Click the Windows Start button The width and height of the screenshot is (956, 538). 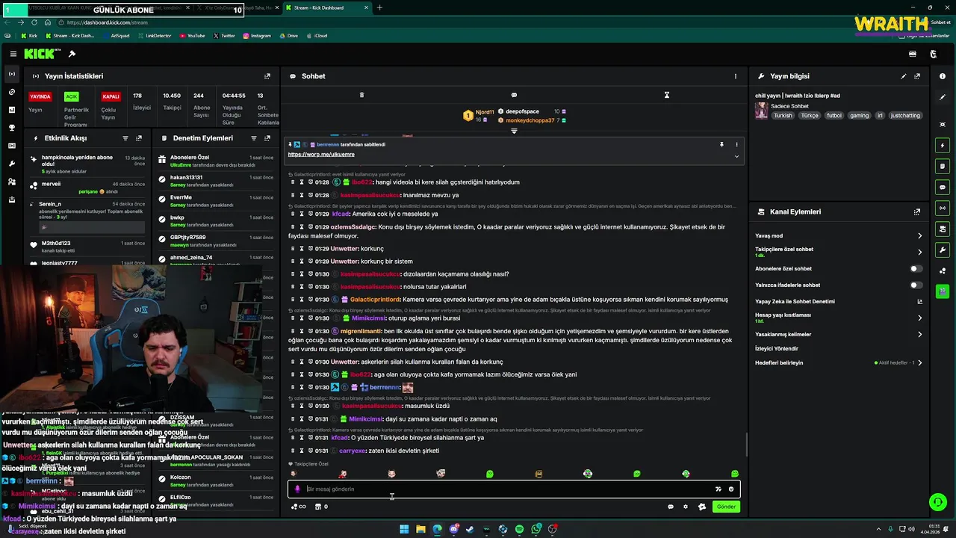click(x=404, y=529)
